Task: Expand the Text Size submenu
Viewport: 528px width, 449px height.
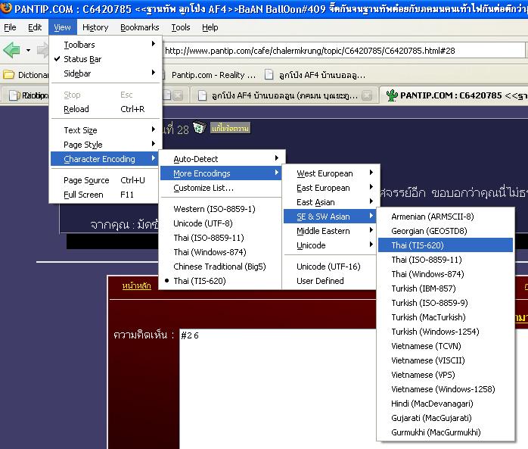Action: click(104, 130)
